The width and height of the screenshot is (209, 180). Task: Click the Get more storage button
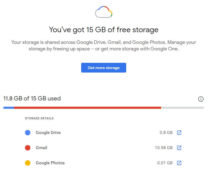coord(103,68)
